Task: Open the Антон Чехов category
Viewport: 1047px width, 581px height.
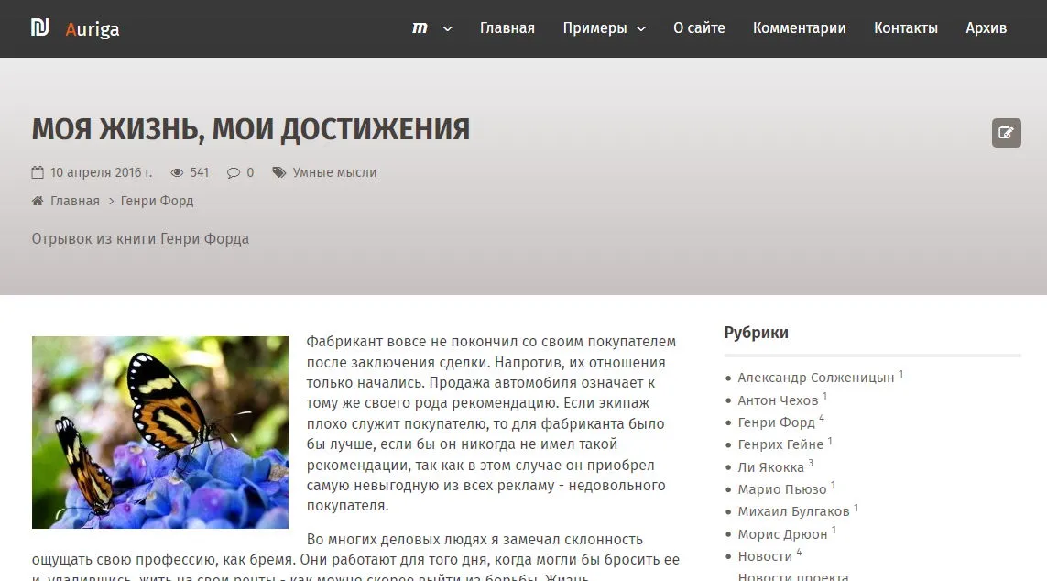Action: (778, 400)
